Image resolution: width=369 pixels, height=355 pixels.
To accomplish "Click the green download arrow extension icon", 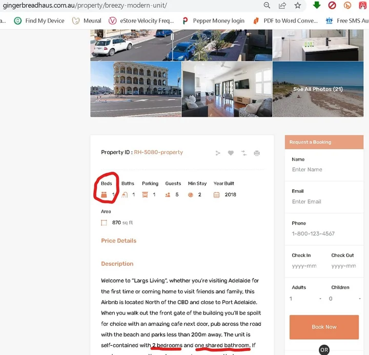I will [x=317, y=6].
